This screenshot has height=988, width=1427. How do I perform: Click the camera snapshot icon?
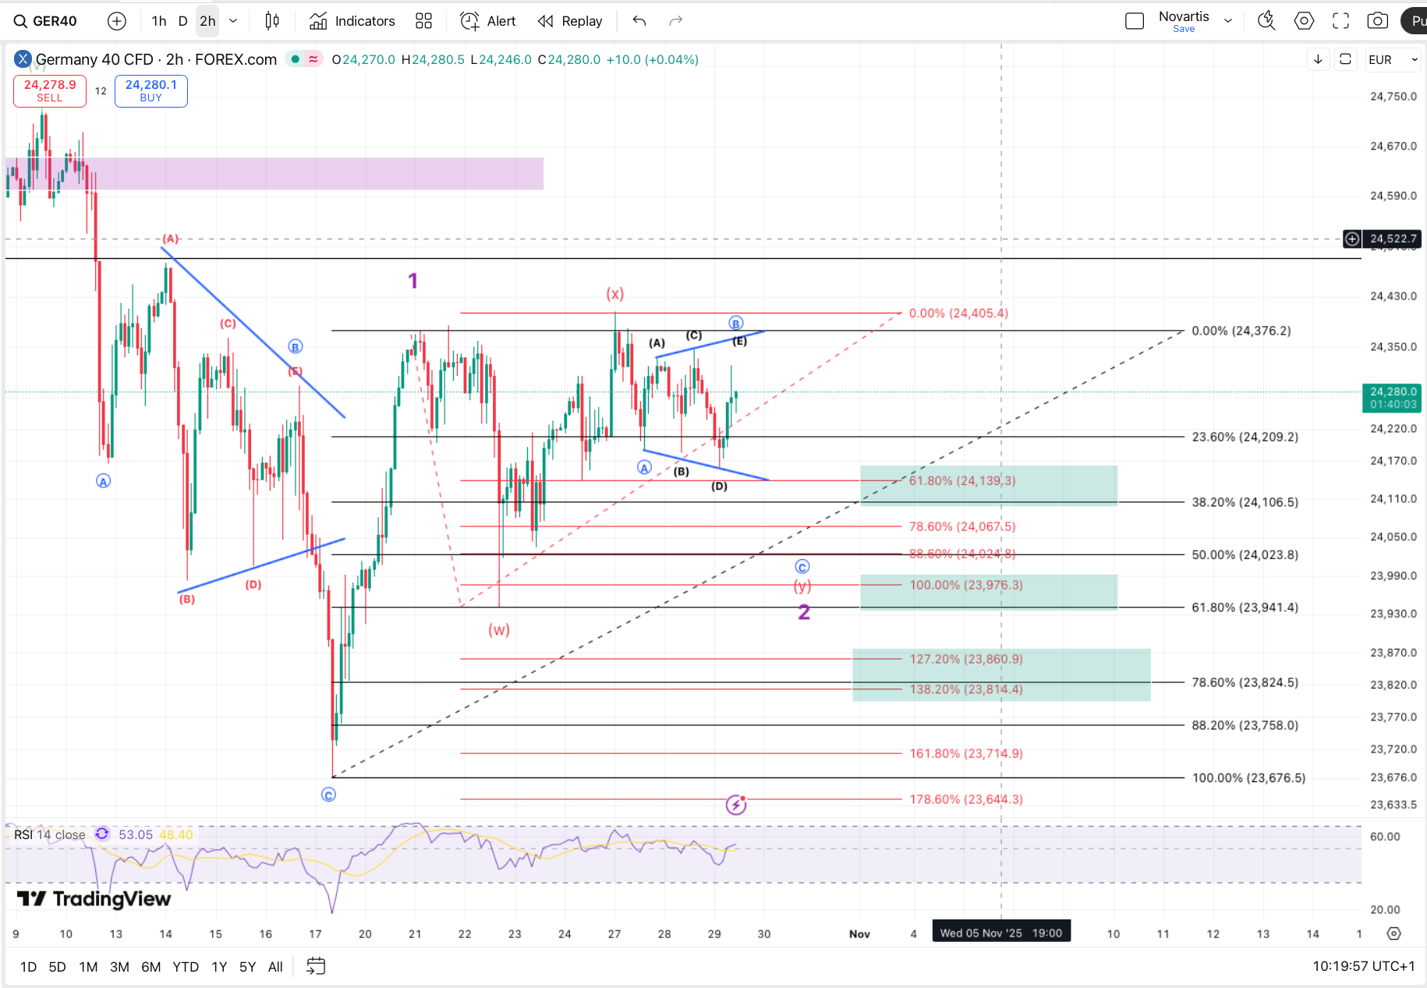click(1377, 21)
